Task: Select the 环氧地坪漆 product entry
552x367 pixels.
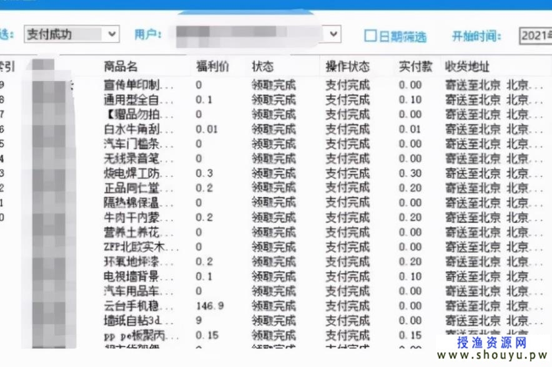Action: pyautogui.click(x=139, y=262)
